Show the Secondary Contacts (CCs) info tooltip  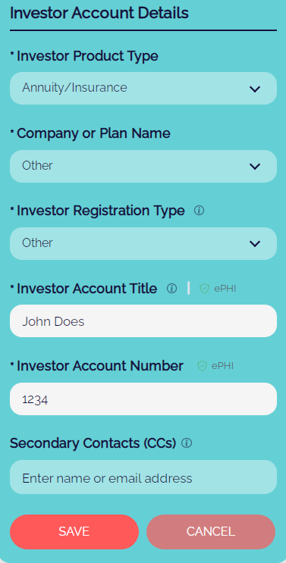187,443
